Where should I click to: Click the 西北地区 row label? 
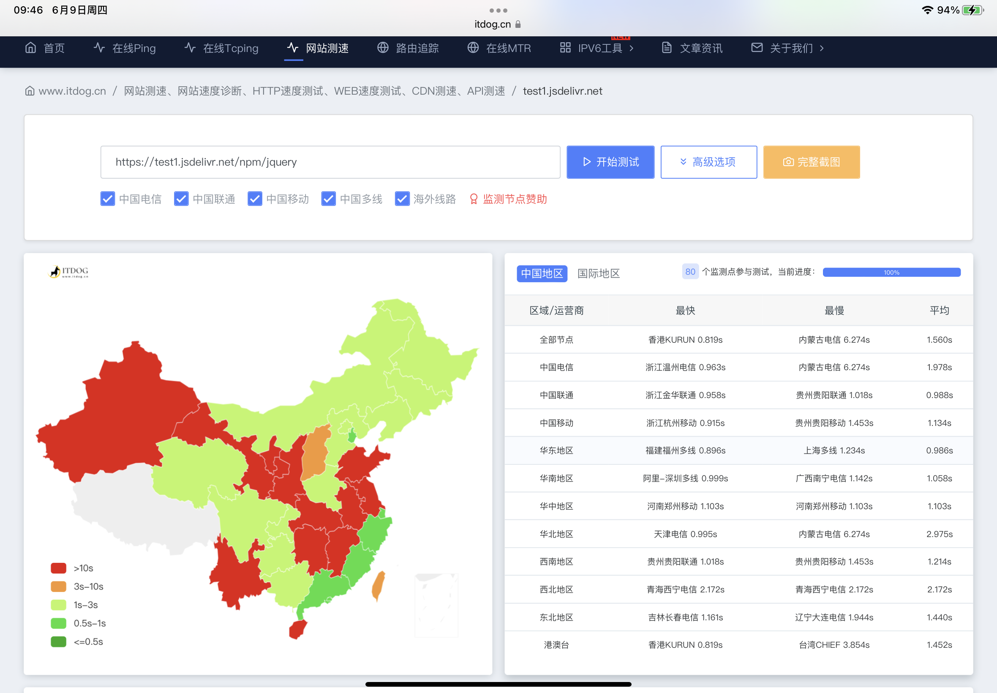point(556,589)
